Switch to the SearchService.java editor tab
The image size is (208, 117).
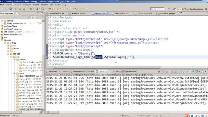pos(121,13)
